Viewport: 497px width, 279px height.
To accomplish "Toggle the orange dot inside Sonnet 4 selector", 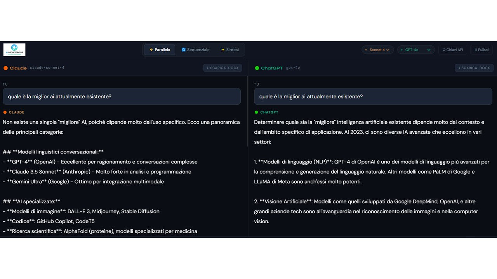I will [366, 50].
